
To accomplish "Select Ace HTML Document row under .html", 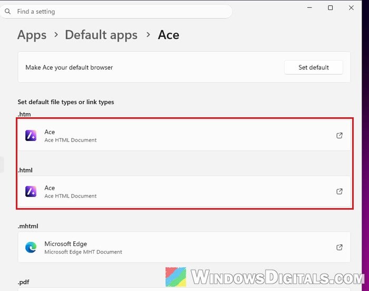I will (184, 192).
